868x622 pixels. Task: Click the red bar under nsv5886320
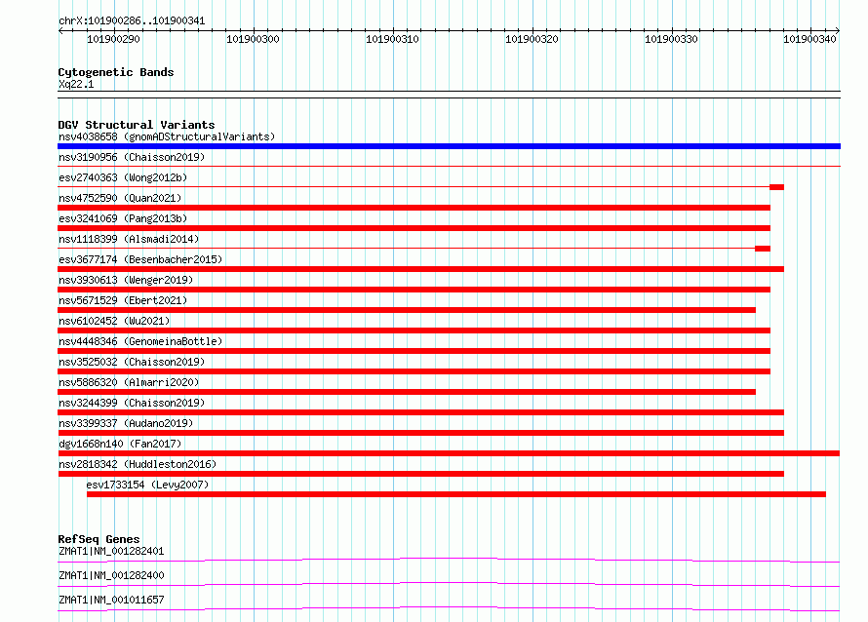(x=407, y=392)
